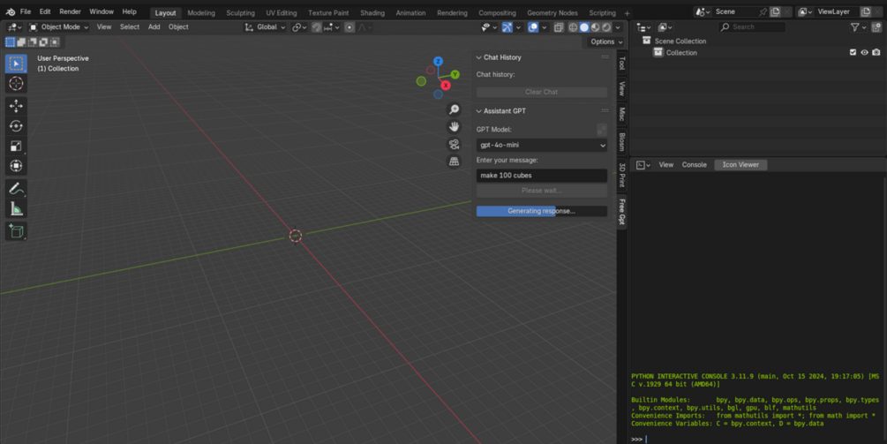Viewport: 887px width, 444px height.
Task: Open the viewport Options dropdown
Action: 605,41
